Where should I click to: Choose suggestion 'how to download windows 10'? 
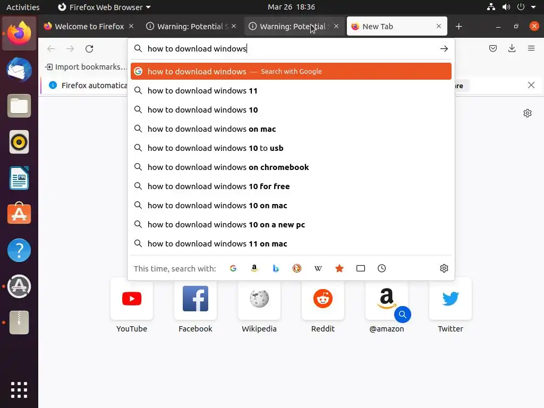[291, 109]
